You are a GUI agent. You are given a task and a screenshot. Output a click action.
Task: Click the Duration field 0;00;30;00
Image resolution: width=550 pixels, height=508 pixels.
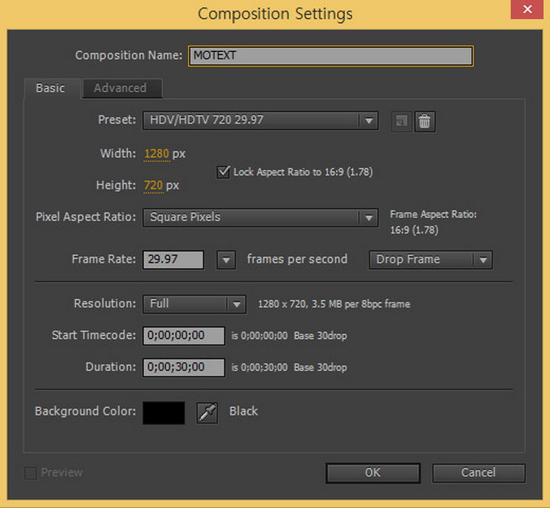183,367
